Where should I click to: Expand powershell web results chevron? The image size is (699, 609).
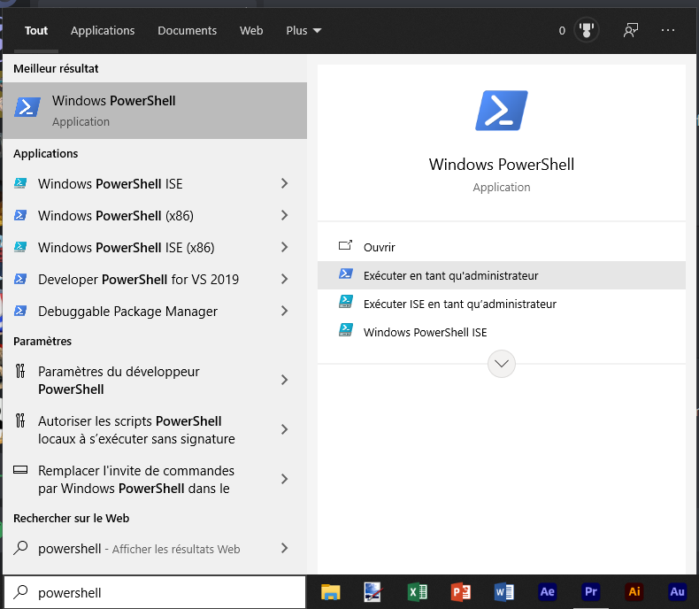tap(284, 549)
